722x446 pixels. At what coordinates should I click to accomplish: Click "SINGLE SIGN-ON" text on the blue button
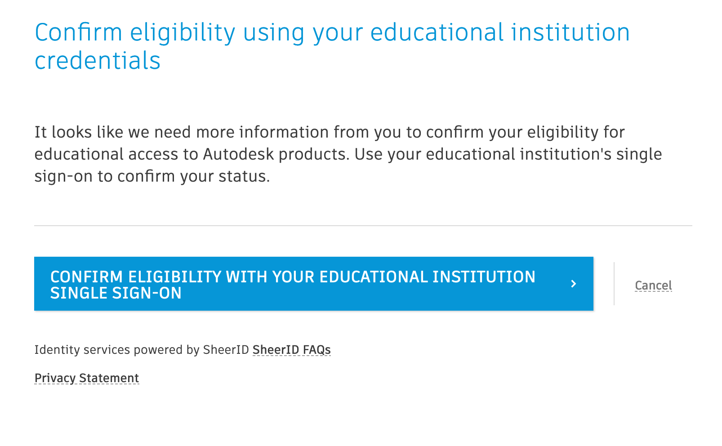pos(116,293)
